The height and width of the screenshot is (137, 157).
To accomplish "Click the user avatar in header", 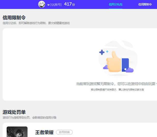I will (42, 4).
